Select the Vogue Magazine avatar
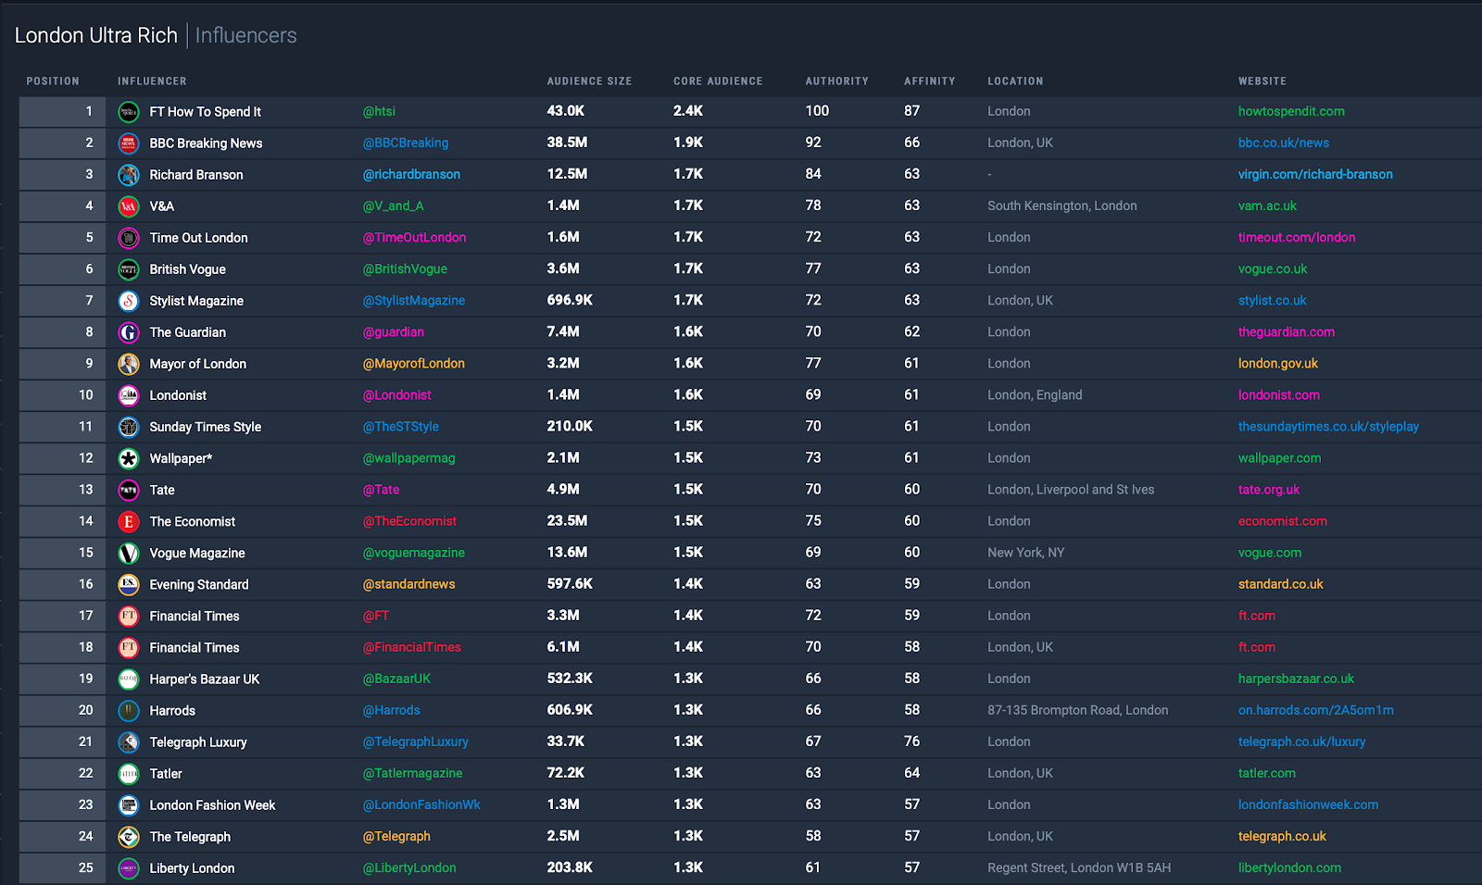This screenshot has height=885, width=1482. [129, 553]
